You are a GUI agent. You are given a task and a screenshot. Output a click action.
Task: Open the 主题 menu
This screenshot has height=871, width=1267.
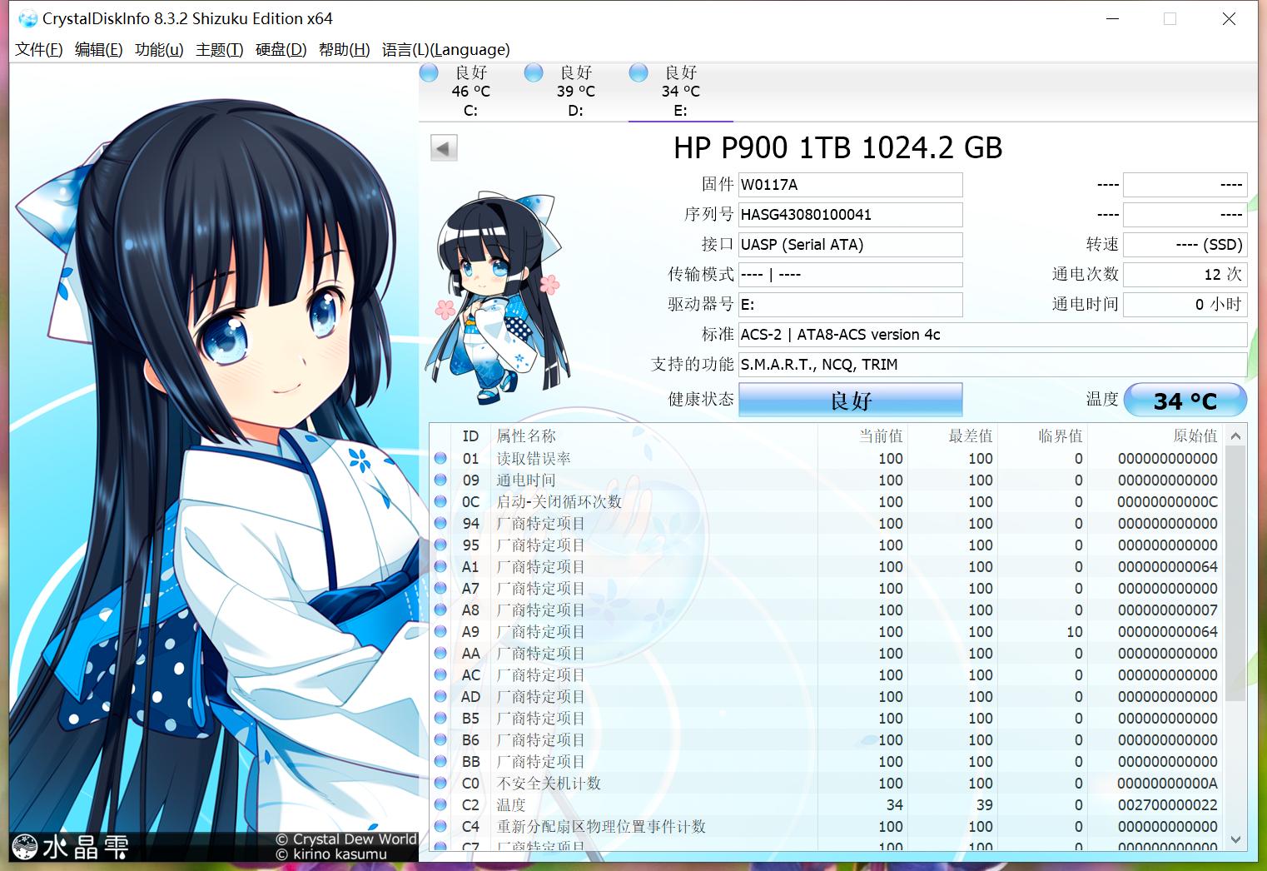(218, 49)
